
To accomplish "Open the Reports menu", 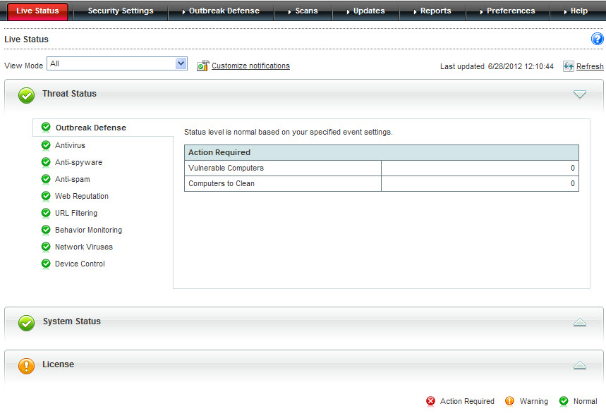I will click(435, 11).
